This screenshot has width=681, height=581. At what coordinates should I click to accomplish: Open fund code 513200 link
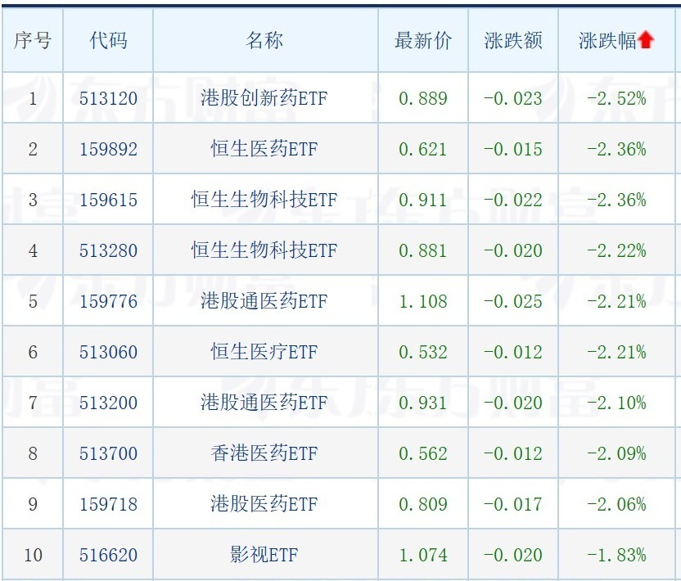(108, 403)
